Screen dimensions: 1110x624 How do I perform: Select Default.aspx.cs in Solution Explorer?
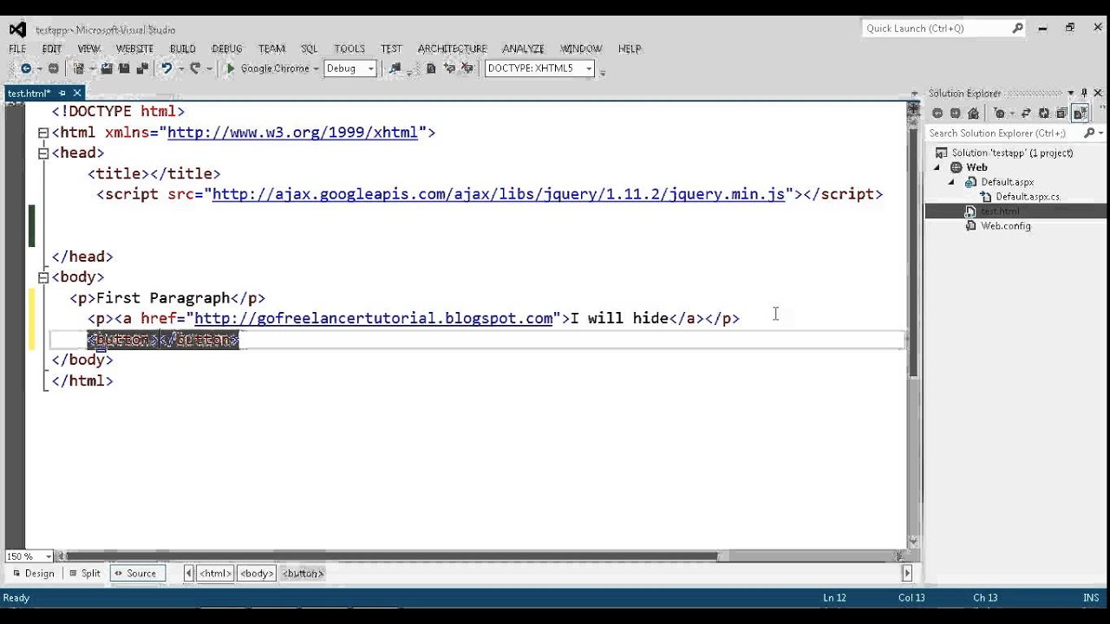pyautogui.click(x=1028, y=197)
